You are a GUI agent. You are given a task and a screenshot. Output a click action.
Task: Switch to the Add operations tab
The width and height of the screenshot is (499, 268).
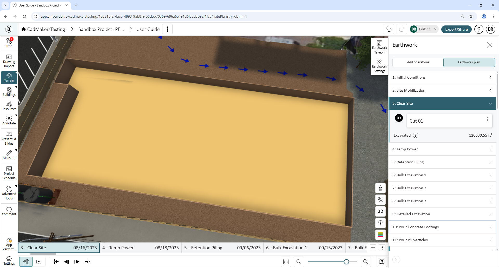[418, 62]
